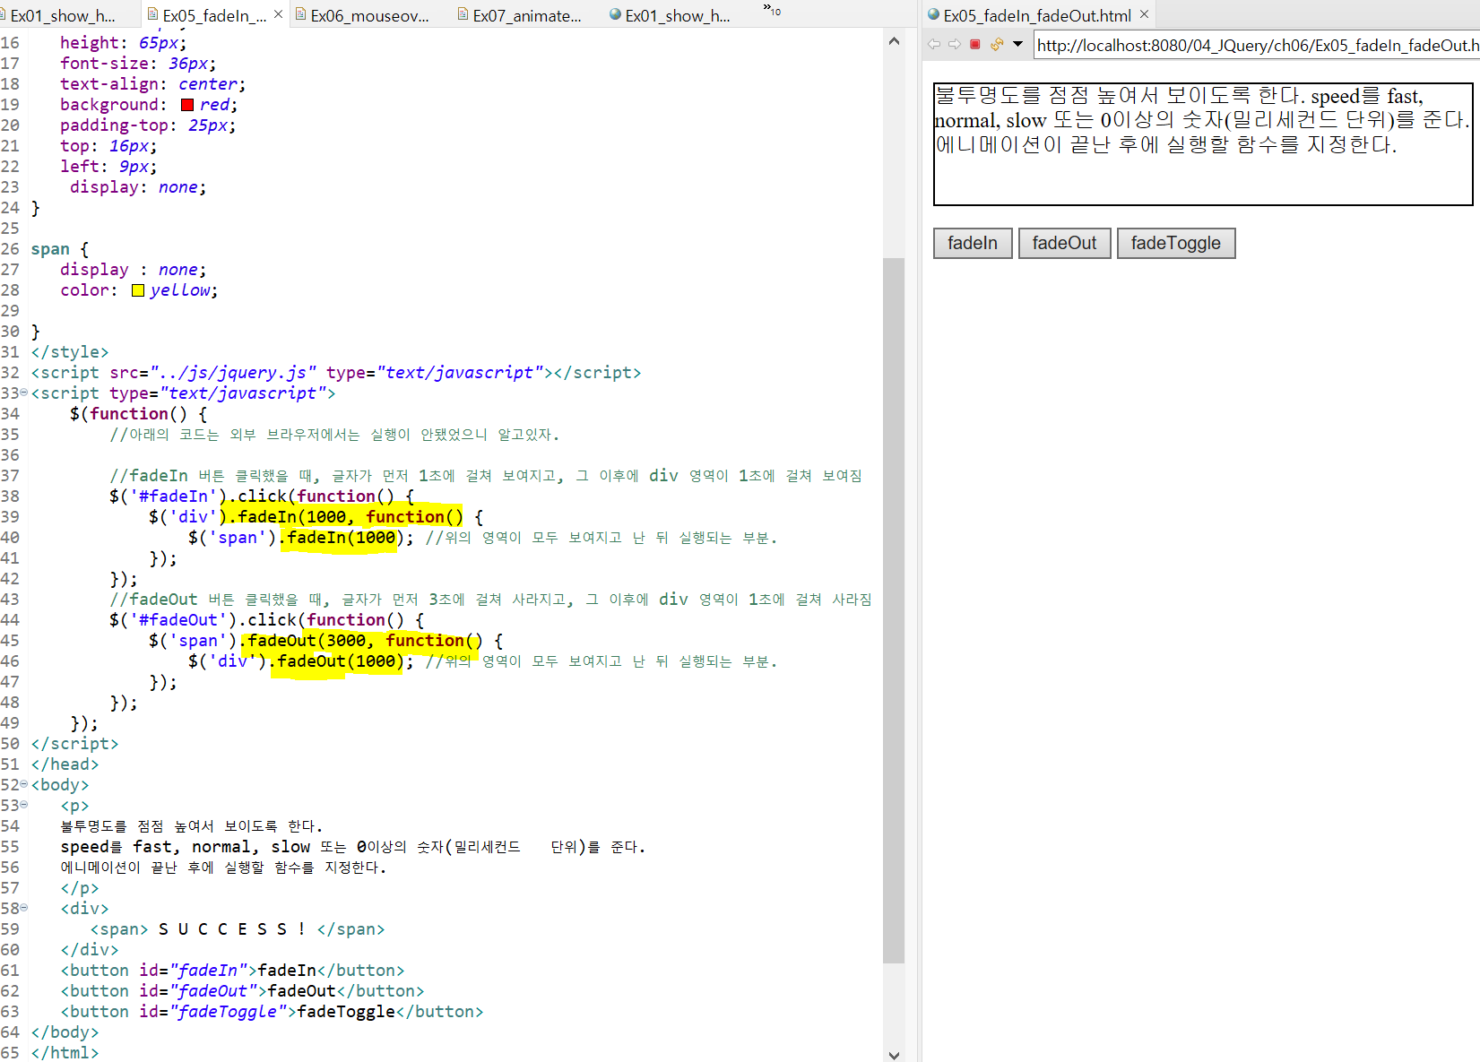This screenshot has width=1480, height=1062.
Task: Click the editor scrollbar down arrow
Action: (894, 1055)
